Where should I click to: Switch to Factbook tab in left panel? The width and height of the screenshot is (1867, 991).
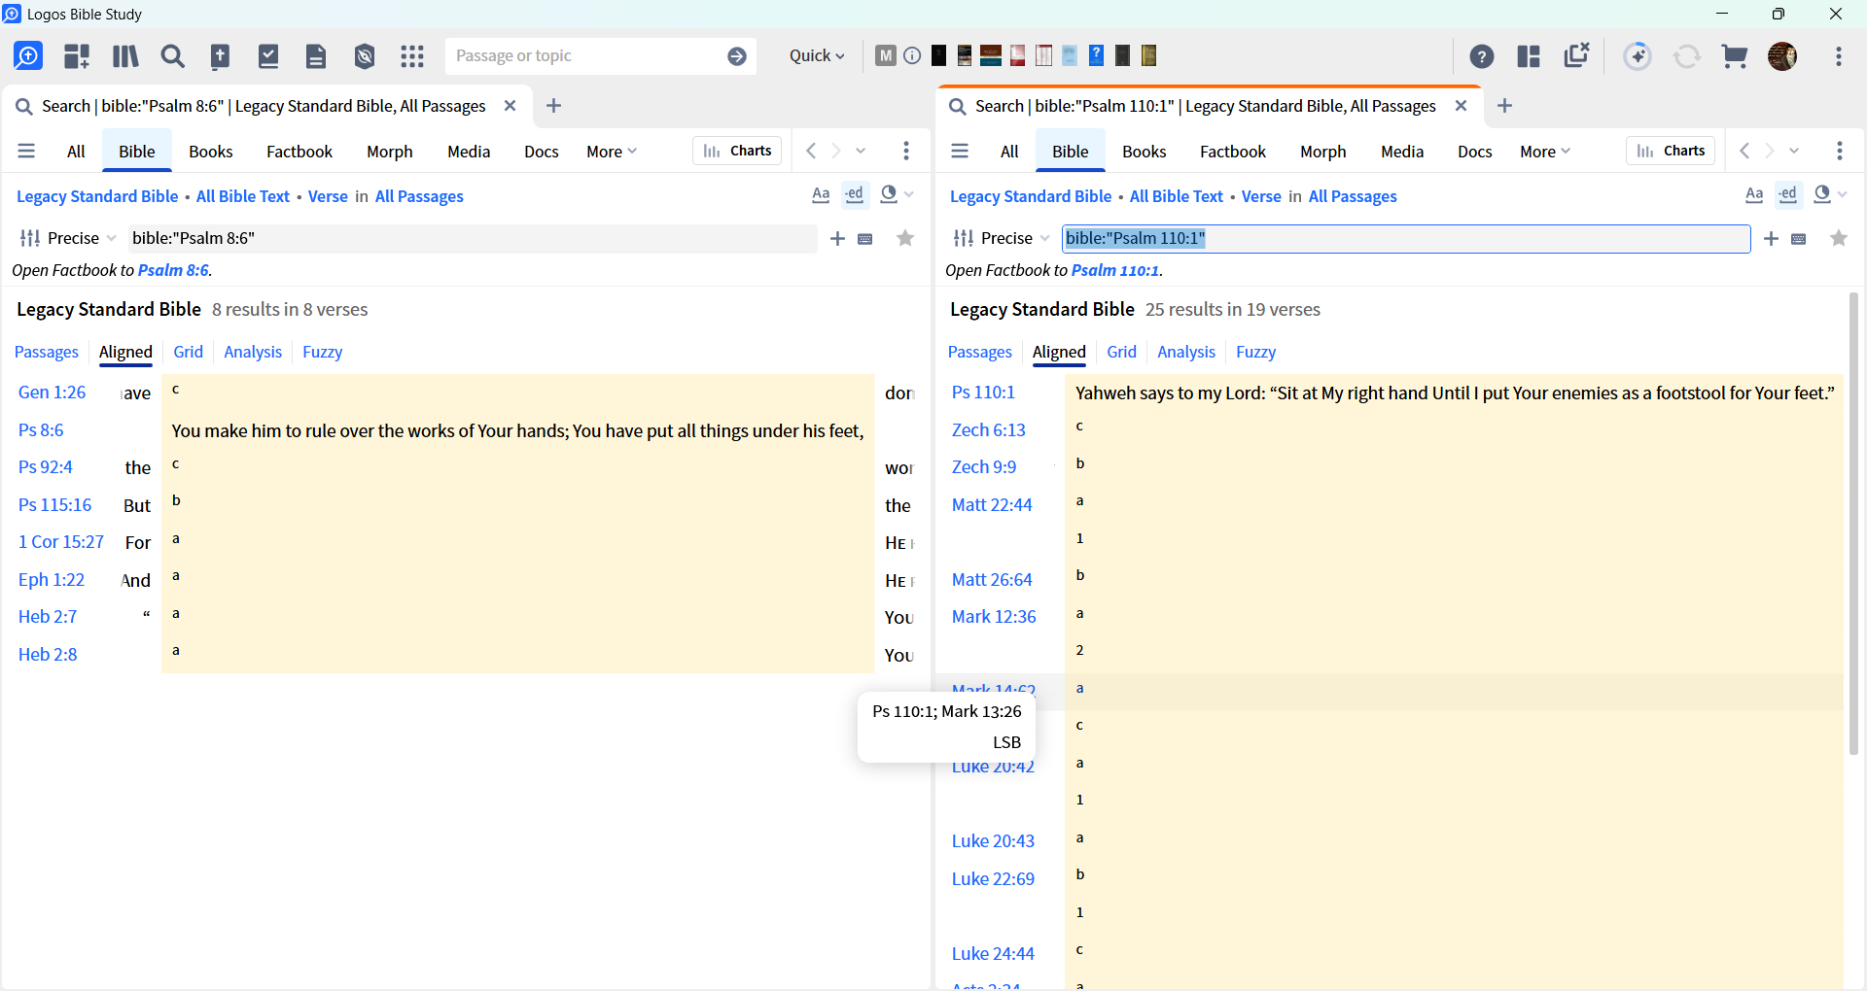(299, 152)
